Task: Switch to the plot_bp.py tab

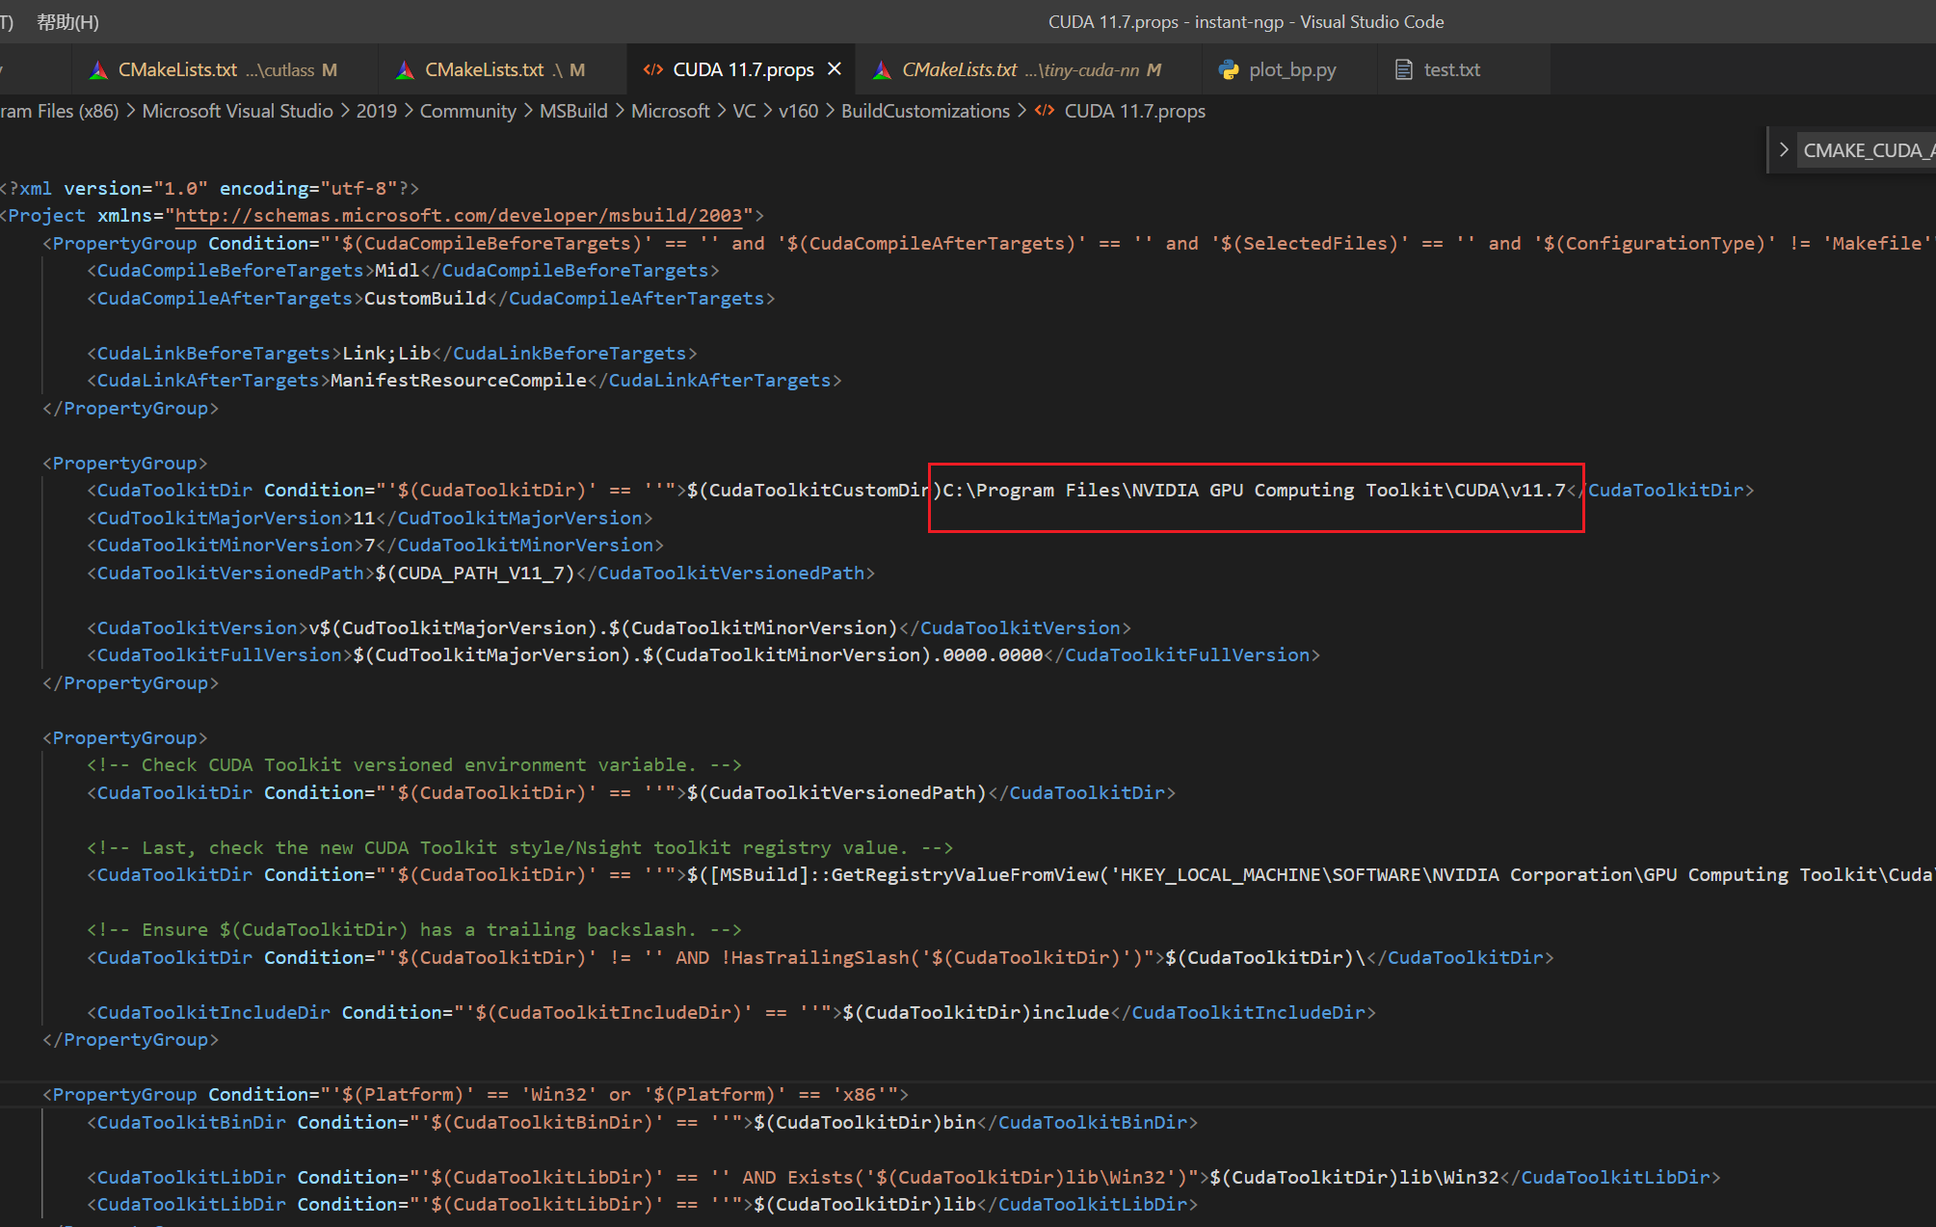Action: [x=1292, y=69]
